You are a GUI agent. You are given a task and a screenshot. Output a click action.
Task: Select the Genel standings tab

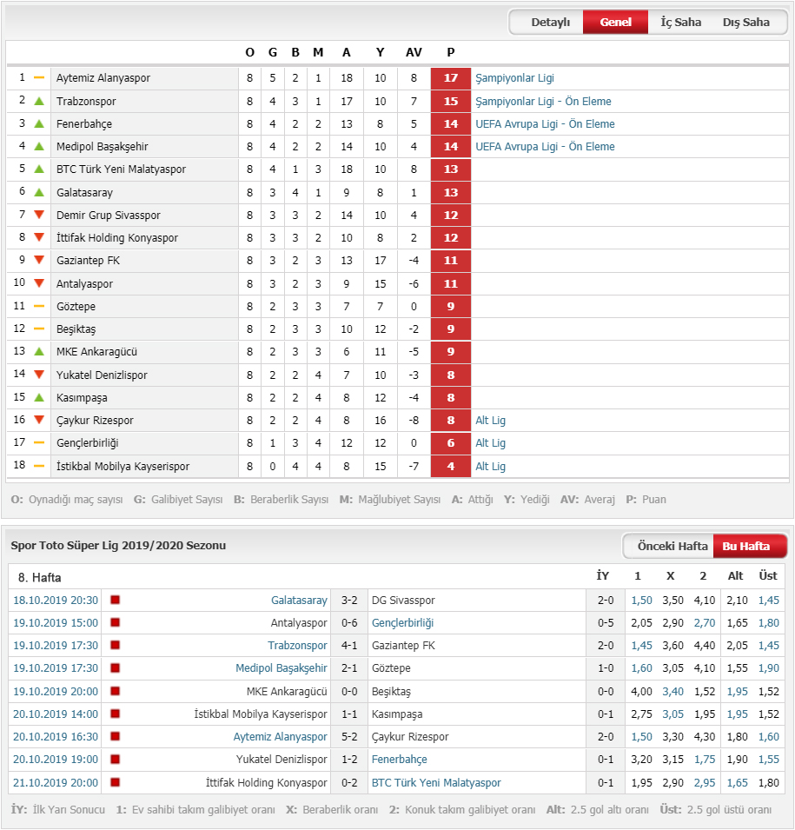pos(615,23)
